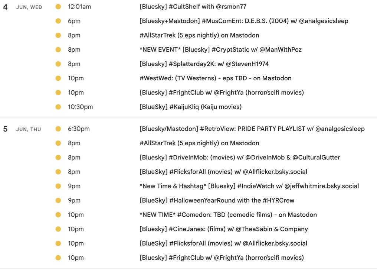Click yellow dot beside 10:30pm #KaijuKliq event

coord(58,107)
